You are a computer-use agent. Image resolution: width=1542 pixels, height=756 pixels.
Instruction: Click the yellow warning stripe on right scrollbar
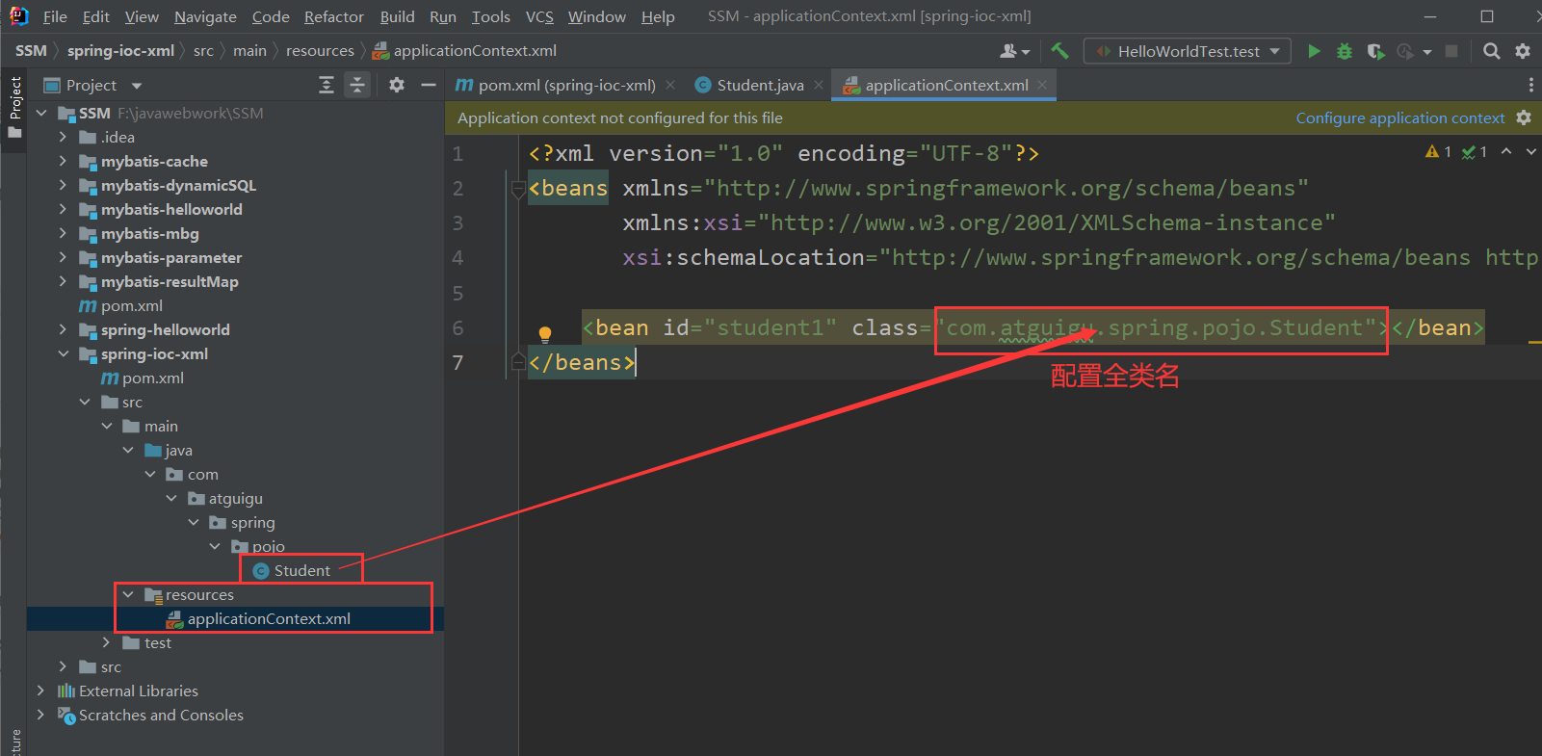point(1535,341)
